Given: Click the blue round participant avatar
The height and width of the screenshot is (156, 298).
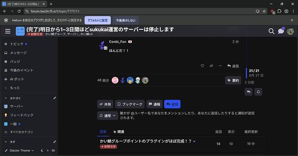Looking at the screenshot, I should click(130, 80).
